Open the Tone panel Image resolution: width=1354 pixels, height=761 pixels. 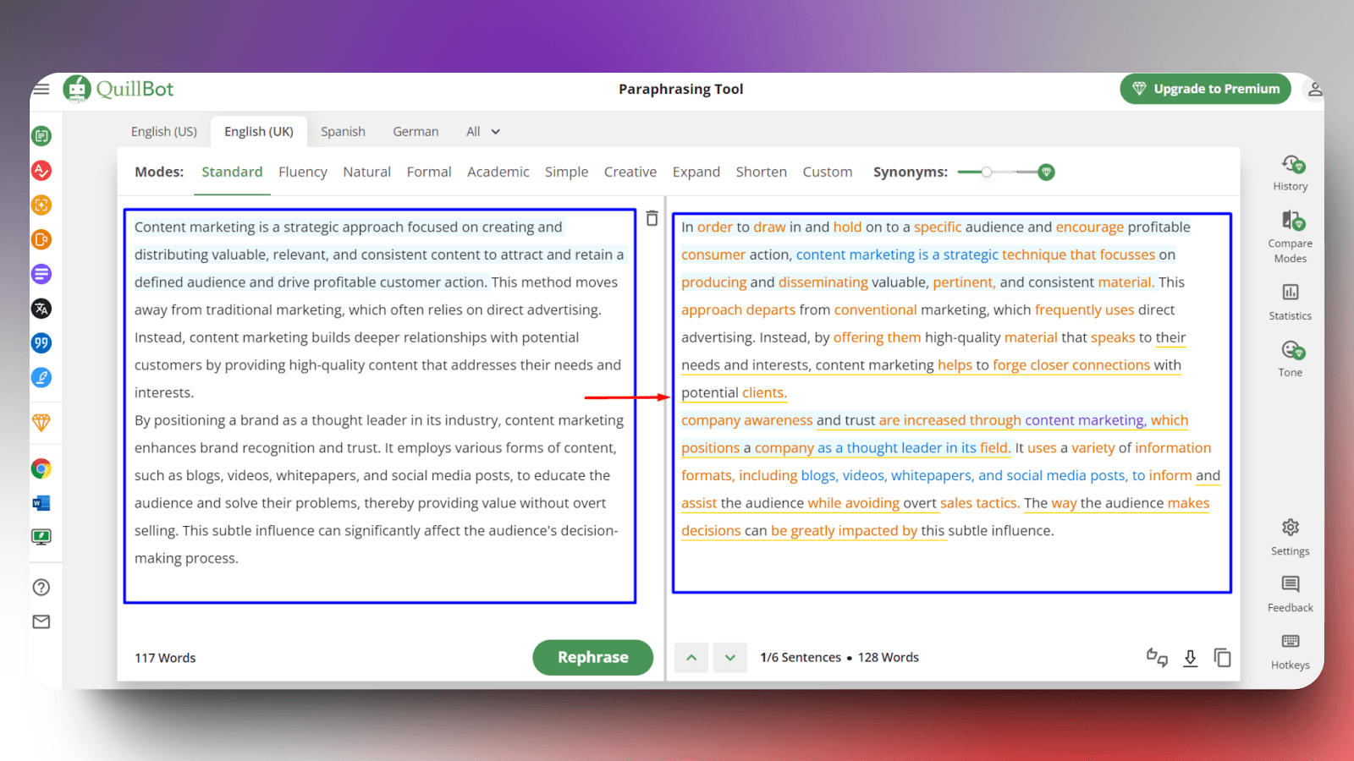pos(1291,359)
